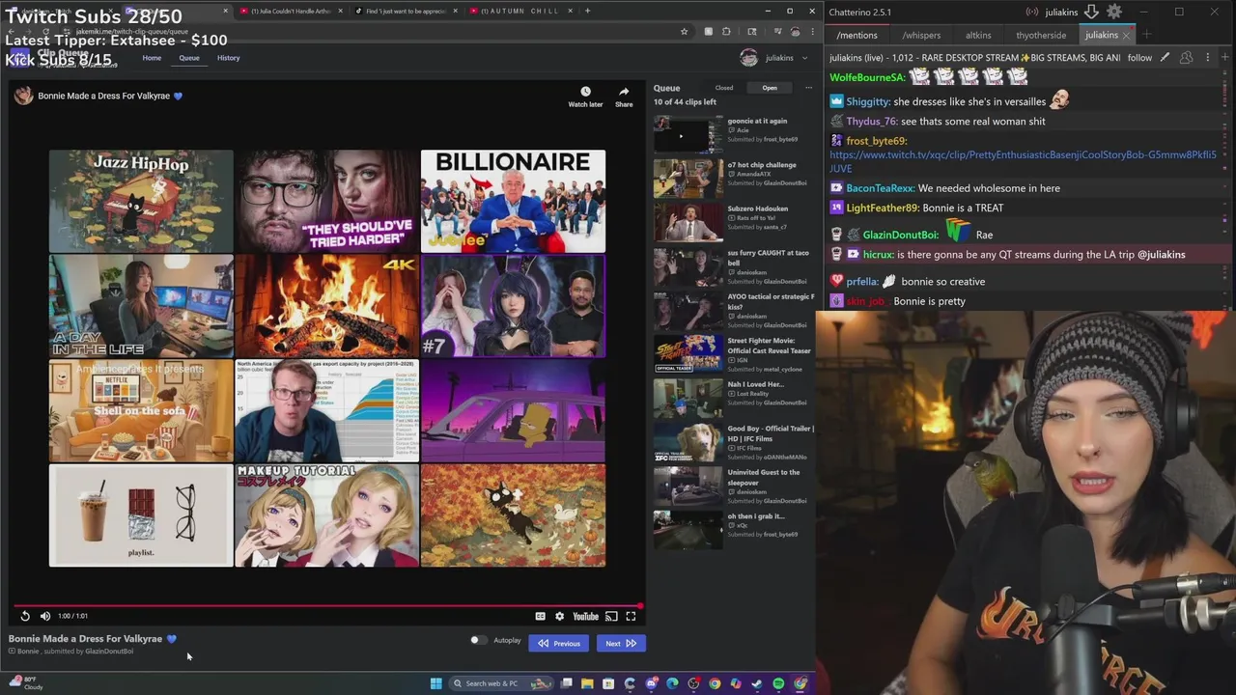Open the viewer list icon in Chatterino
The width and height of the screenshot is (1236, 695).
(x=1187, y=58)
